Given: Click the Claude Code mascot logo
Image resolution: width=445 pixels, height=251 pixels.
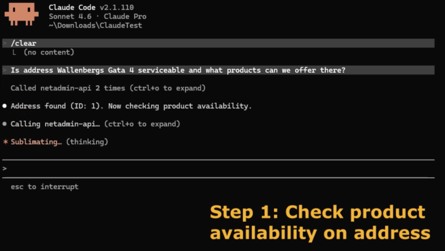Looking at the screenshot, I should coord(21,14).
